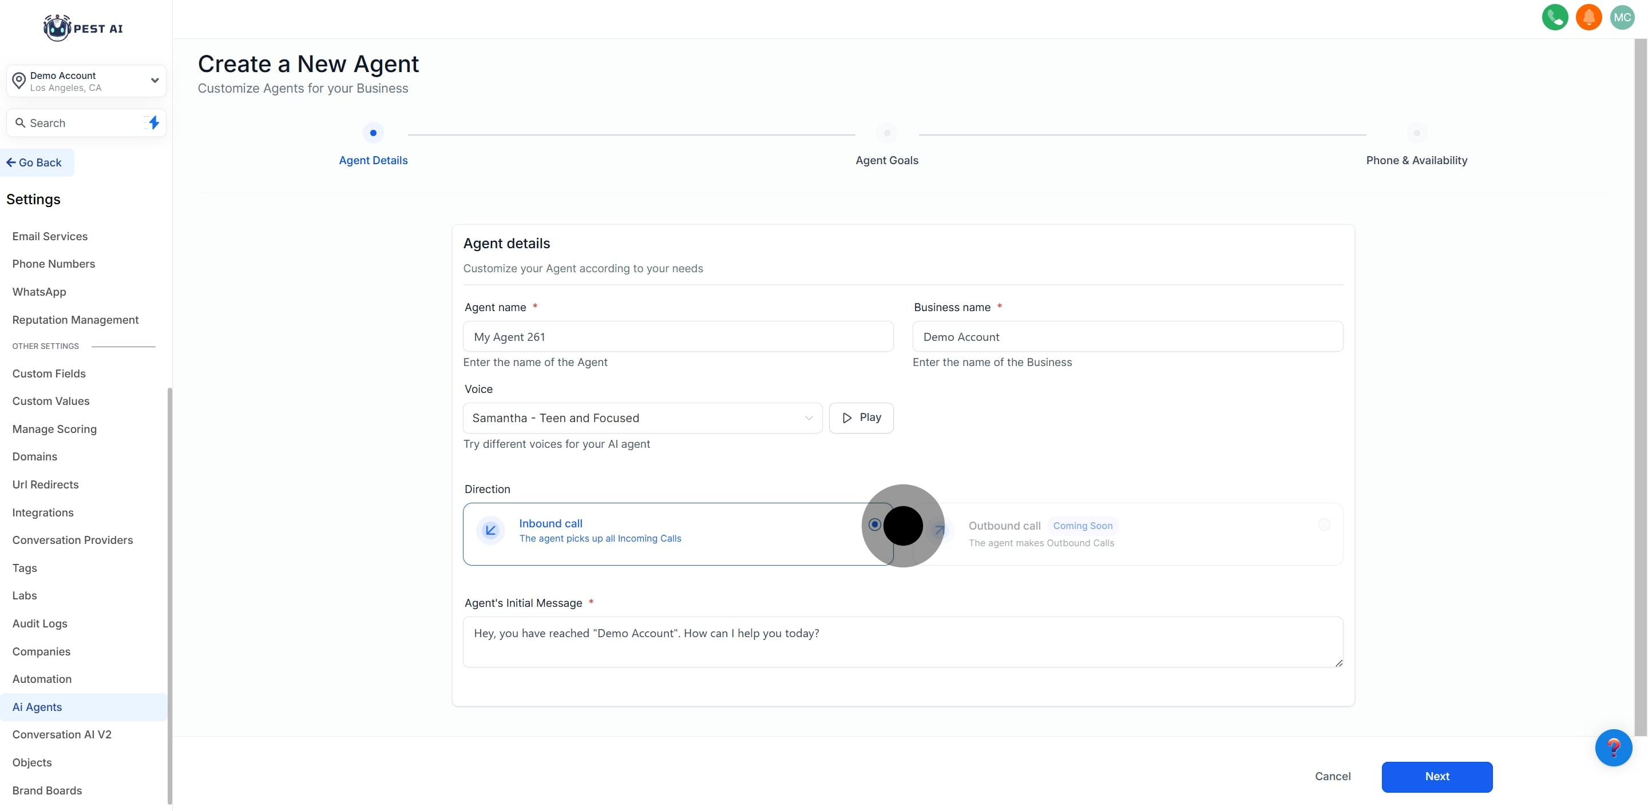This screenshot has width=1648, height=811.
Task: Click the Go Back link
Action: click(x=34, y=162)
